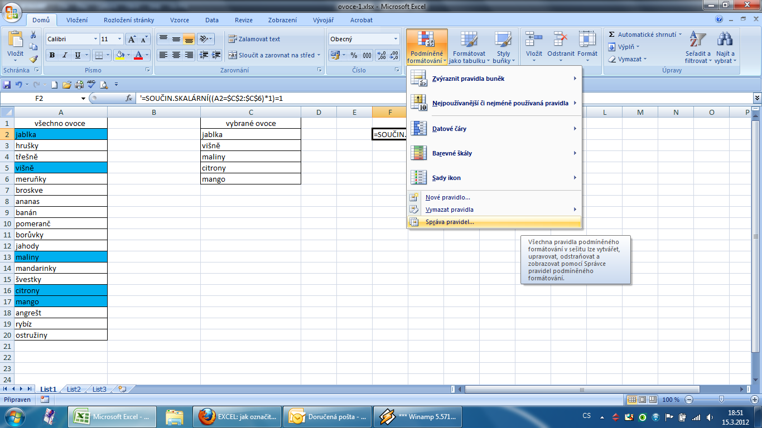Screen dimensions: 762x428
Task: Click the zoom slider in status bar
Action: [721, 400]
